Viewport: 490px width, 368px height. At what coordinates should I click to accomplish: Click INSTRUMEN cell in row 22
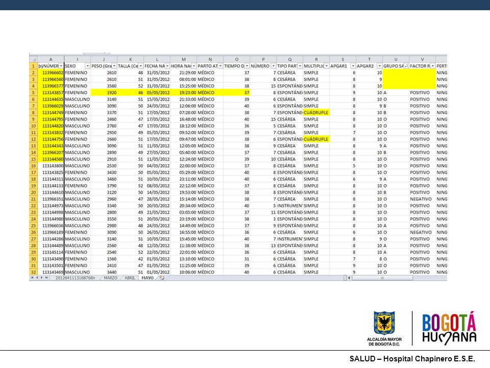[x=290, y=205]
